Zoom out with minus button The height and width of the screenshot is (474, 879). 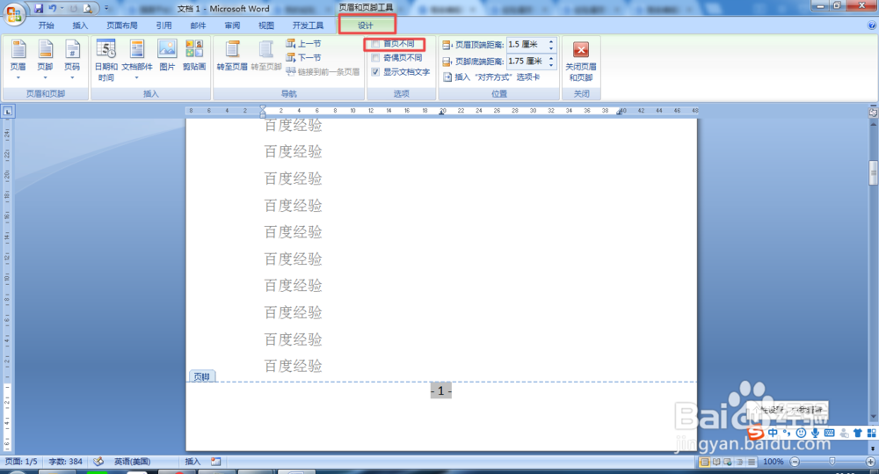(795, 462)
